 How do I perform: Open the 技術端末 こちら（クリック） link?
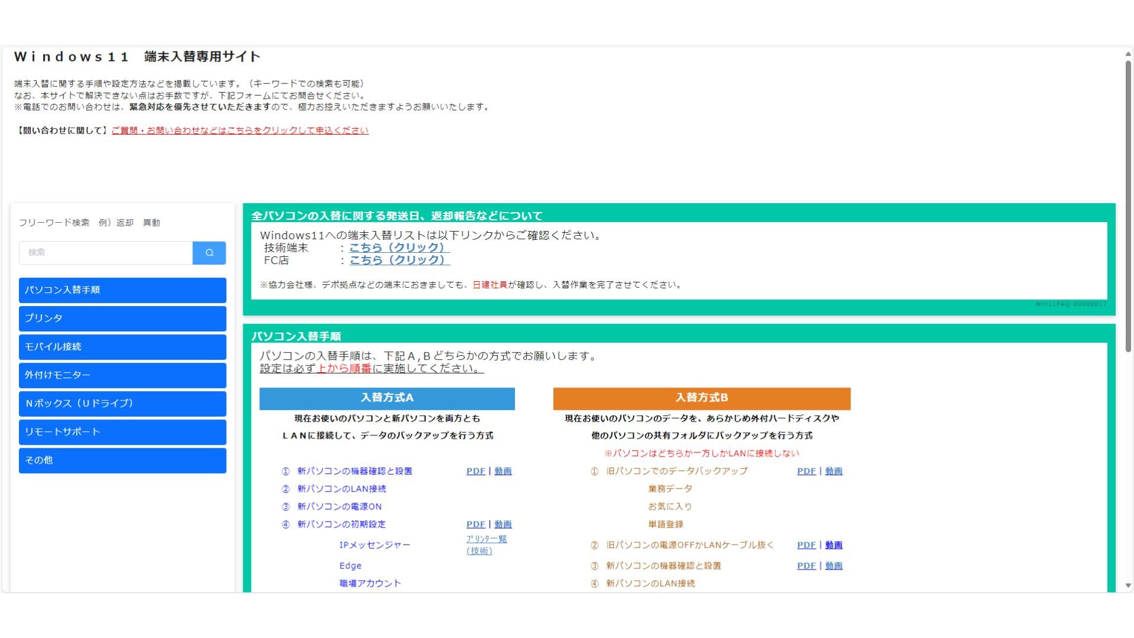click(399, 248)
